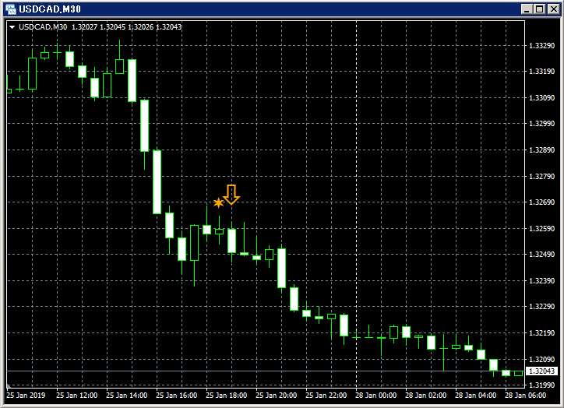Click price scale label 1.32990

(541, 124)
